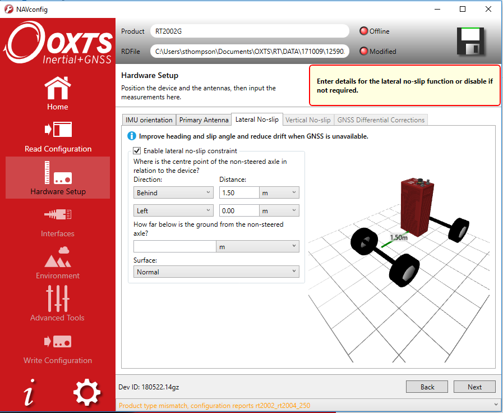
Task: Click the 1.50m label in 3D view
Action: click(399, 237)
